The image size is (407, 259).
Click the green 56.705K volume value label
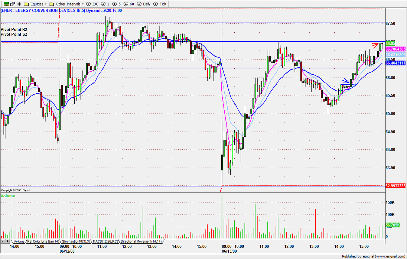point(393,225)
